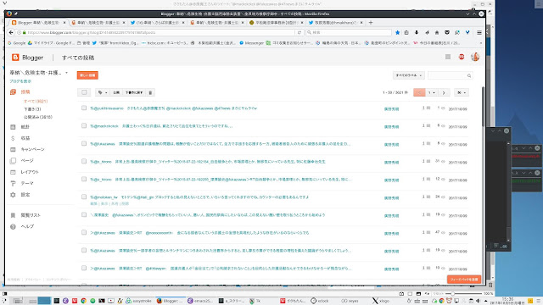
Task: Open the ブログを表示 link
Action: [x=20, y=81]
